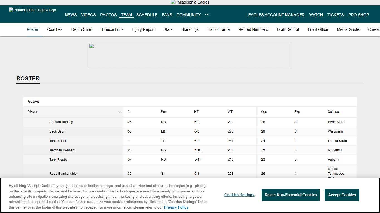The image size is (380, 213).
Task: Collapse the Player column sort chevron
Action: pyautogui.click(x=120, y=112)
